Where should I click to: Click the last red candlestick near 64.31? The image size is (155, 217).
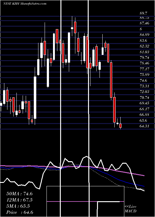point(120,126)
